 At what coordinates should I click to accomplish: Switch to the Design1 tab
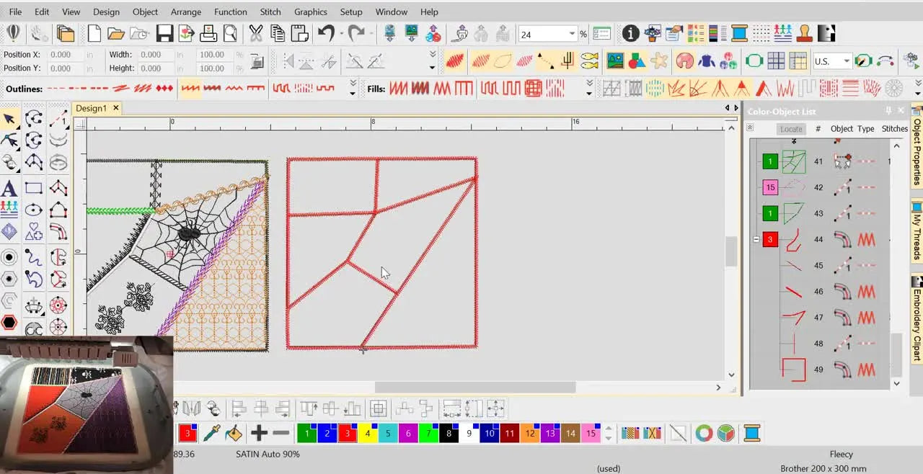click(92, 108)
